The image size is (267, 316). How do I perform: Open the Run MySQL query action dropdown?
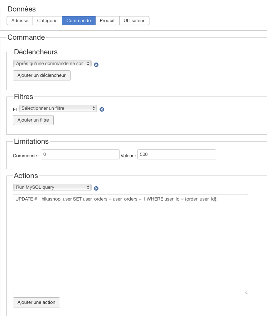tap(52, 187)
